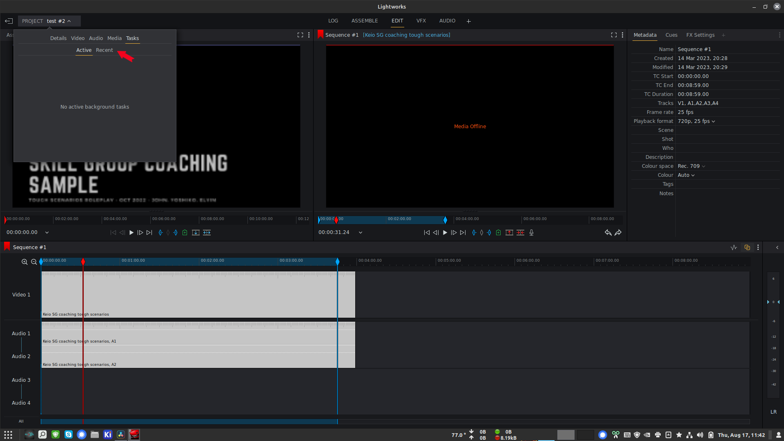Show Recent background tasks
Screen dimensions: 784x441
(x=105, y=50)
